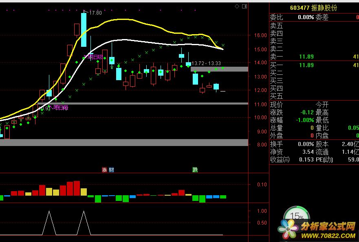
Task: Click the first white signal spike in bottom panel
Action: [49, 223]
